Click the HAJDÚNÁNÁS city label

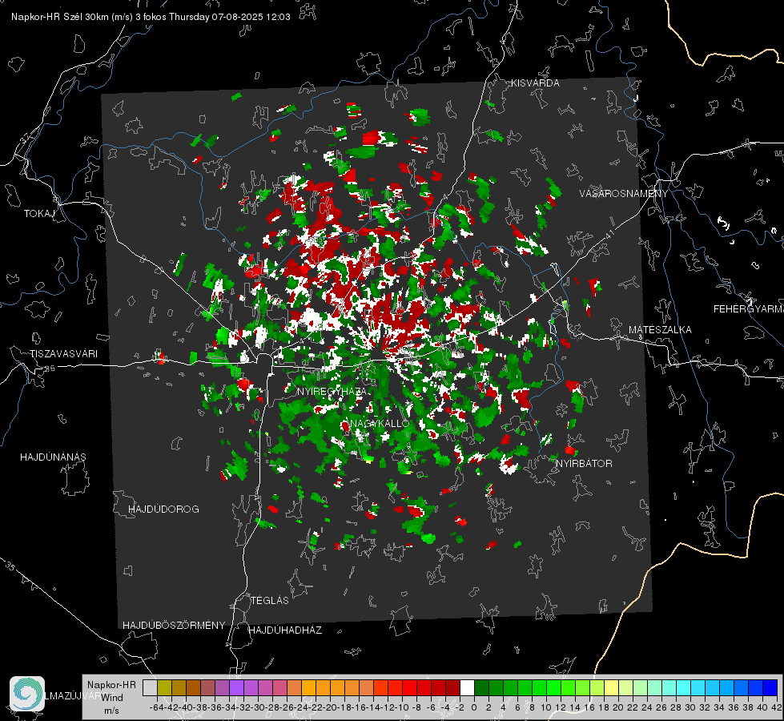[x=53, y=457]
